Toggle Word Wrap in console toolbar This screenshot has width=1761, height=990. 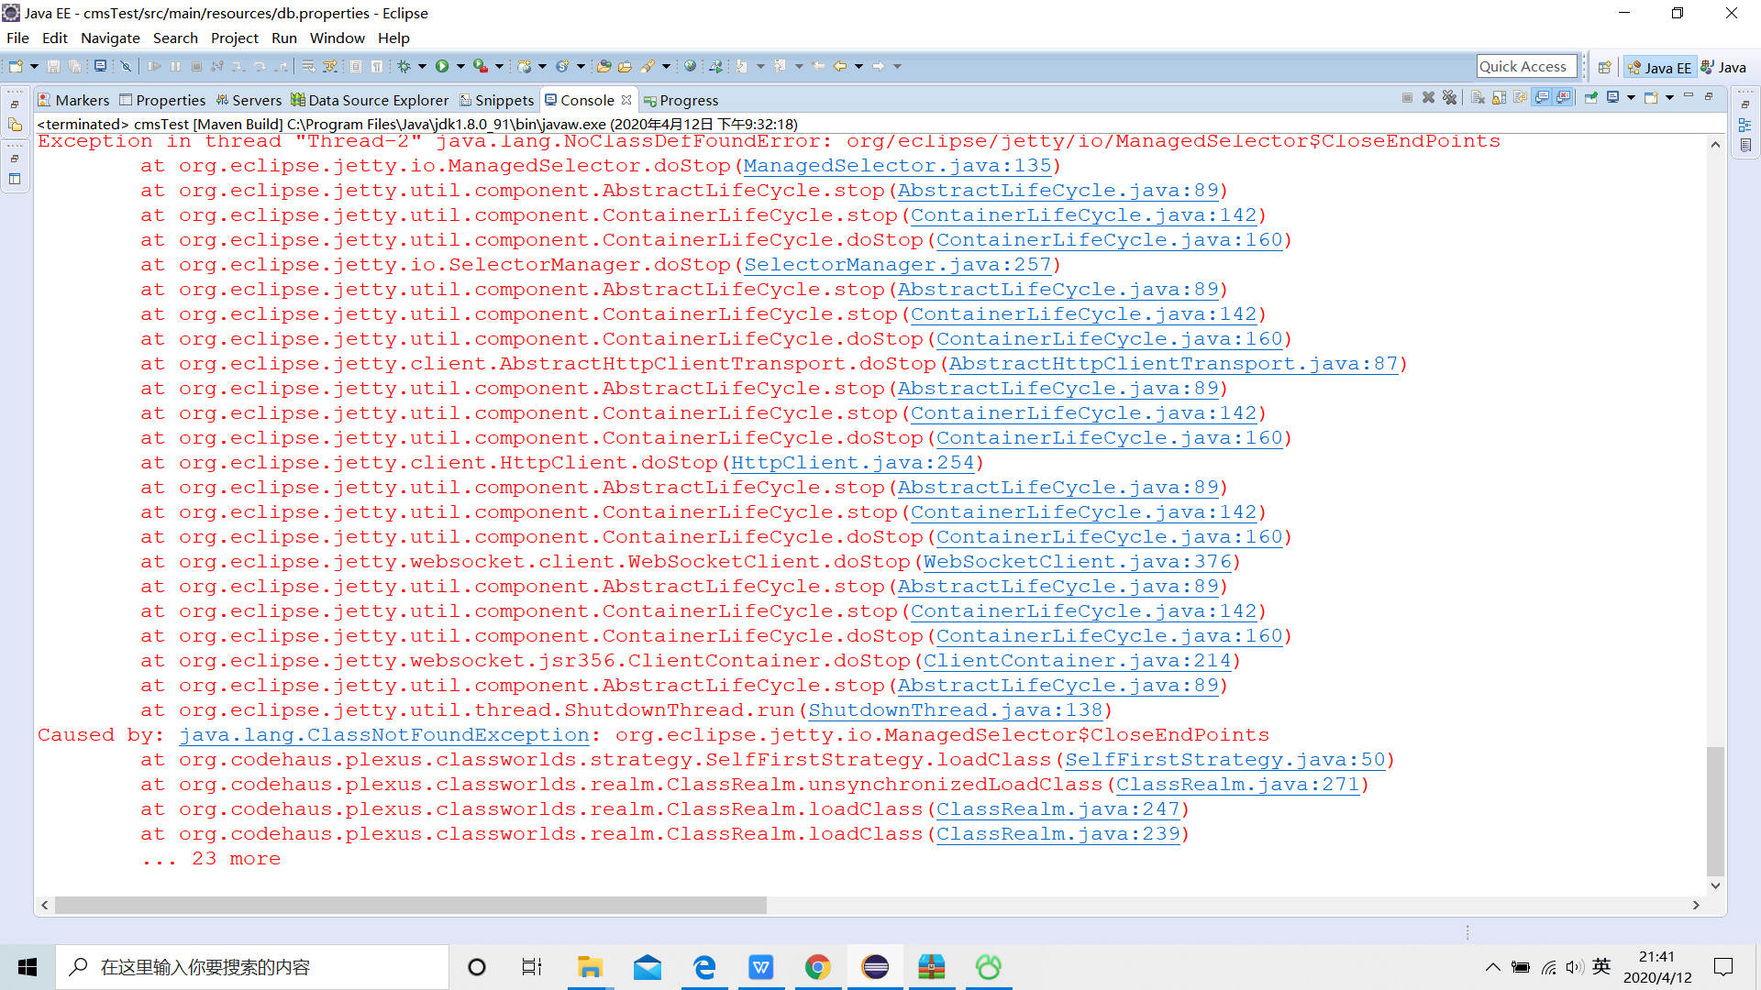(1520, 97)
